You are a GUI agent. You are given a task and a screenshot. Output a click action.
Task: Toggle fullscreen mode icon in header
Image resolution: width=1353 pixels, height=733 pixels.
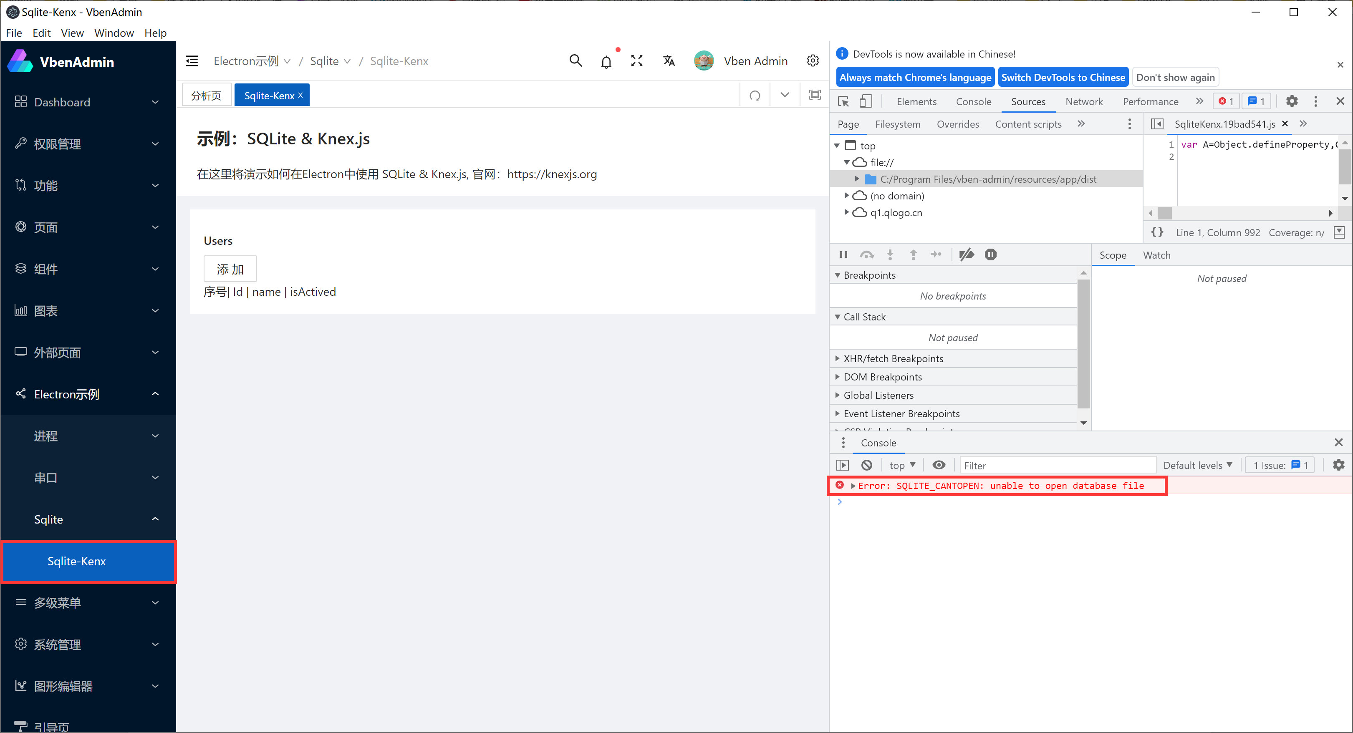636,61
